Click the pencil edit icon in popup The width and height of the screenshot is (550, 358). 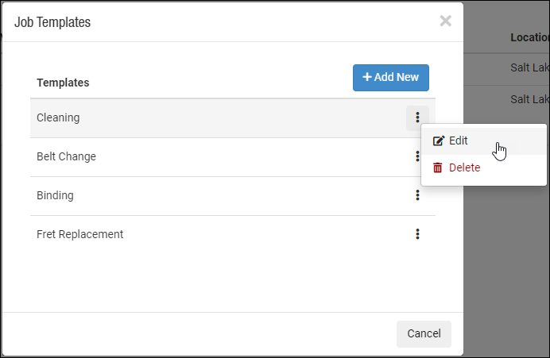[439, 141]
